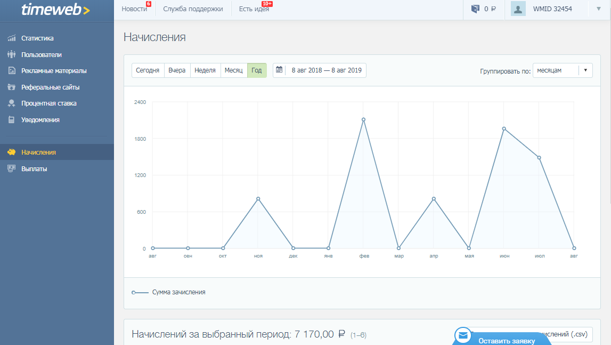Image resolution: width=611 pixels, height=345 pixels.
Task: Click the Реферальные сайты icon
Action: (12, 87)
